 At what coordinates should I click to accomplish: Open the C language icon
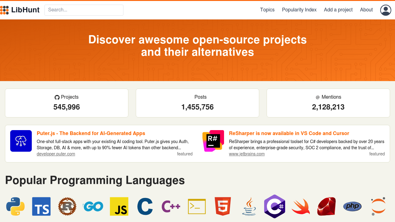pyautogui.click(x=145, y=206)
